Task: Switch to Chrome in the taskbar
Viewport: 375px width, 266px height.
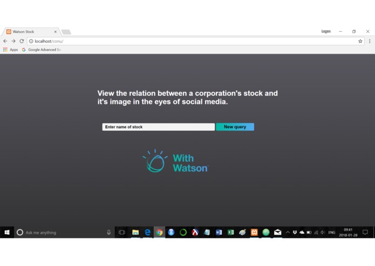Action: [x=159, y=233]
